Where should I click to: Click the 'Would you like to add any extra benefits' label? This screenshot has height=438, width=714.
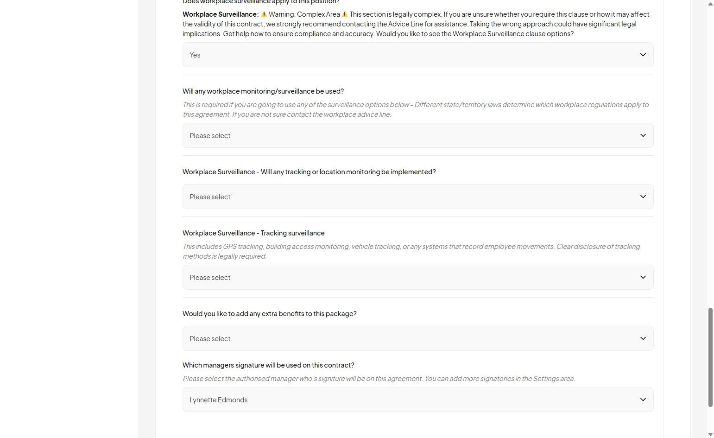(270, 314)
